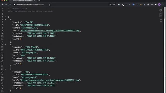Screen dimensions: 166x93
Task: Click the collapse-all chevron up arrow
Action: click(x=161, y=20)
